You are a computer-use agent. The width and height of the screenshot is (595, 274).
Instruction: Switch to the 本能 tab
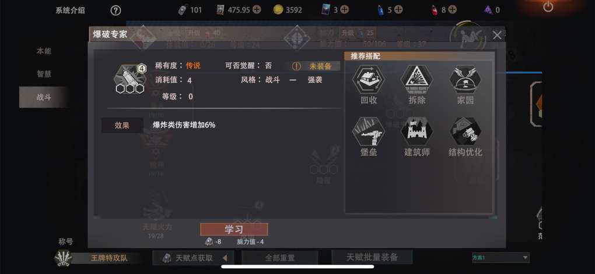(44, 51)
